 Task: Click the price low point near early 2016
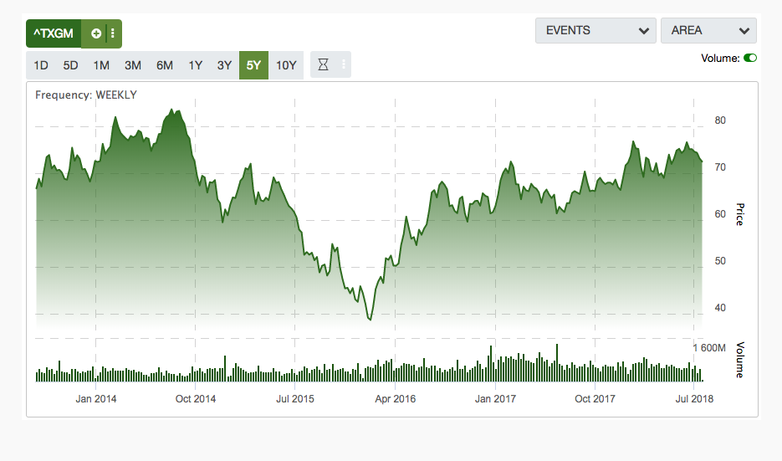pos(370,319)
